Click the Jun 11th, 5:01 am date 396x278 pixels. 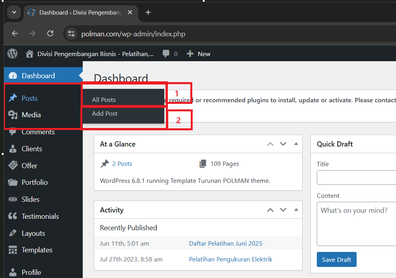coord(125,244)
